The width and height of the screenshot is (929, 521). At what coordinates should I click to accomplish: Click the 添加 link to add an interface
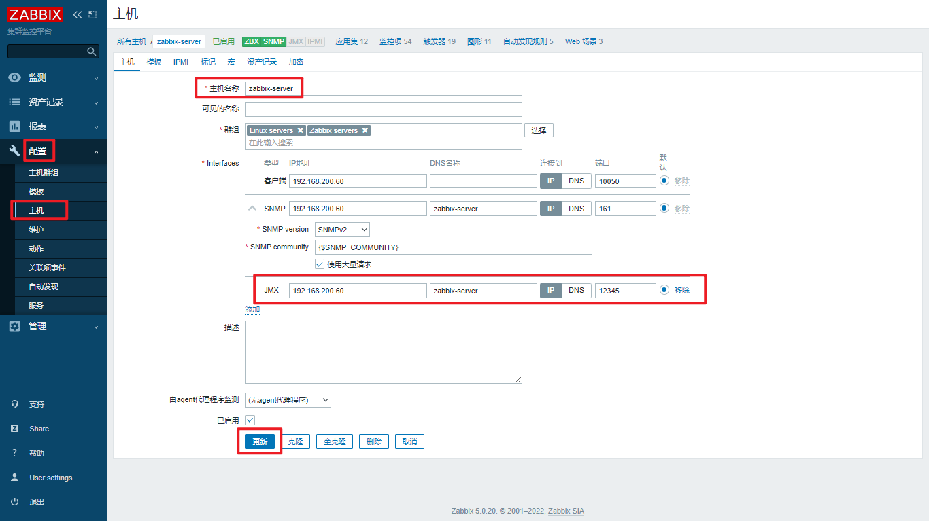[252, 308]
